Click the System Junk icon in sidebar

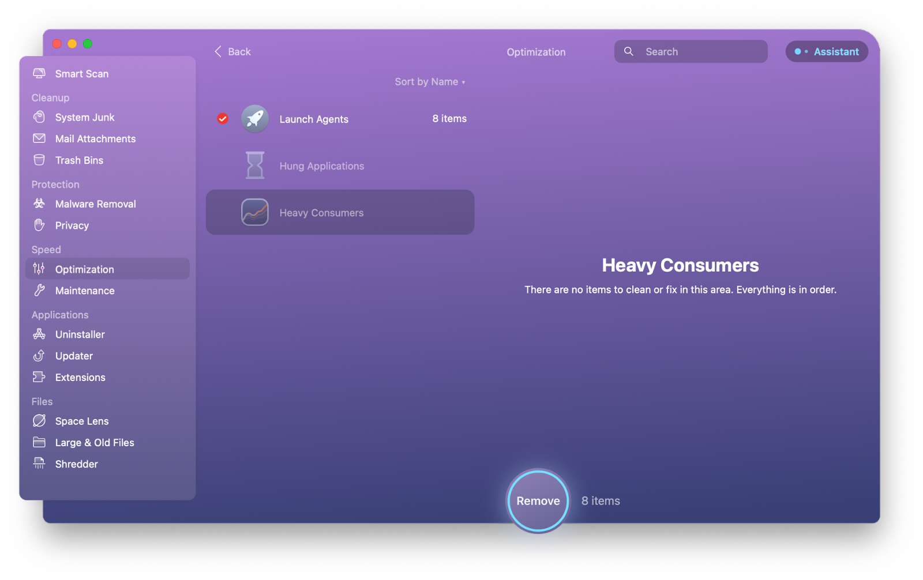coord(39,117)
